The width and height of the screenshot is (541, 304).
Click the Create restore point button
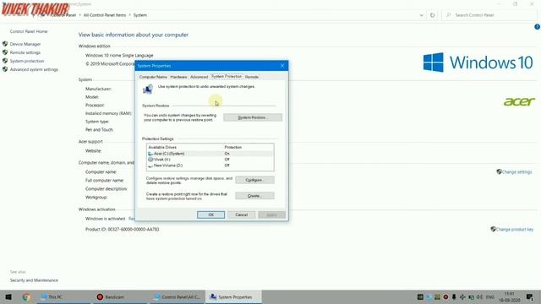(x=254, y=196)
